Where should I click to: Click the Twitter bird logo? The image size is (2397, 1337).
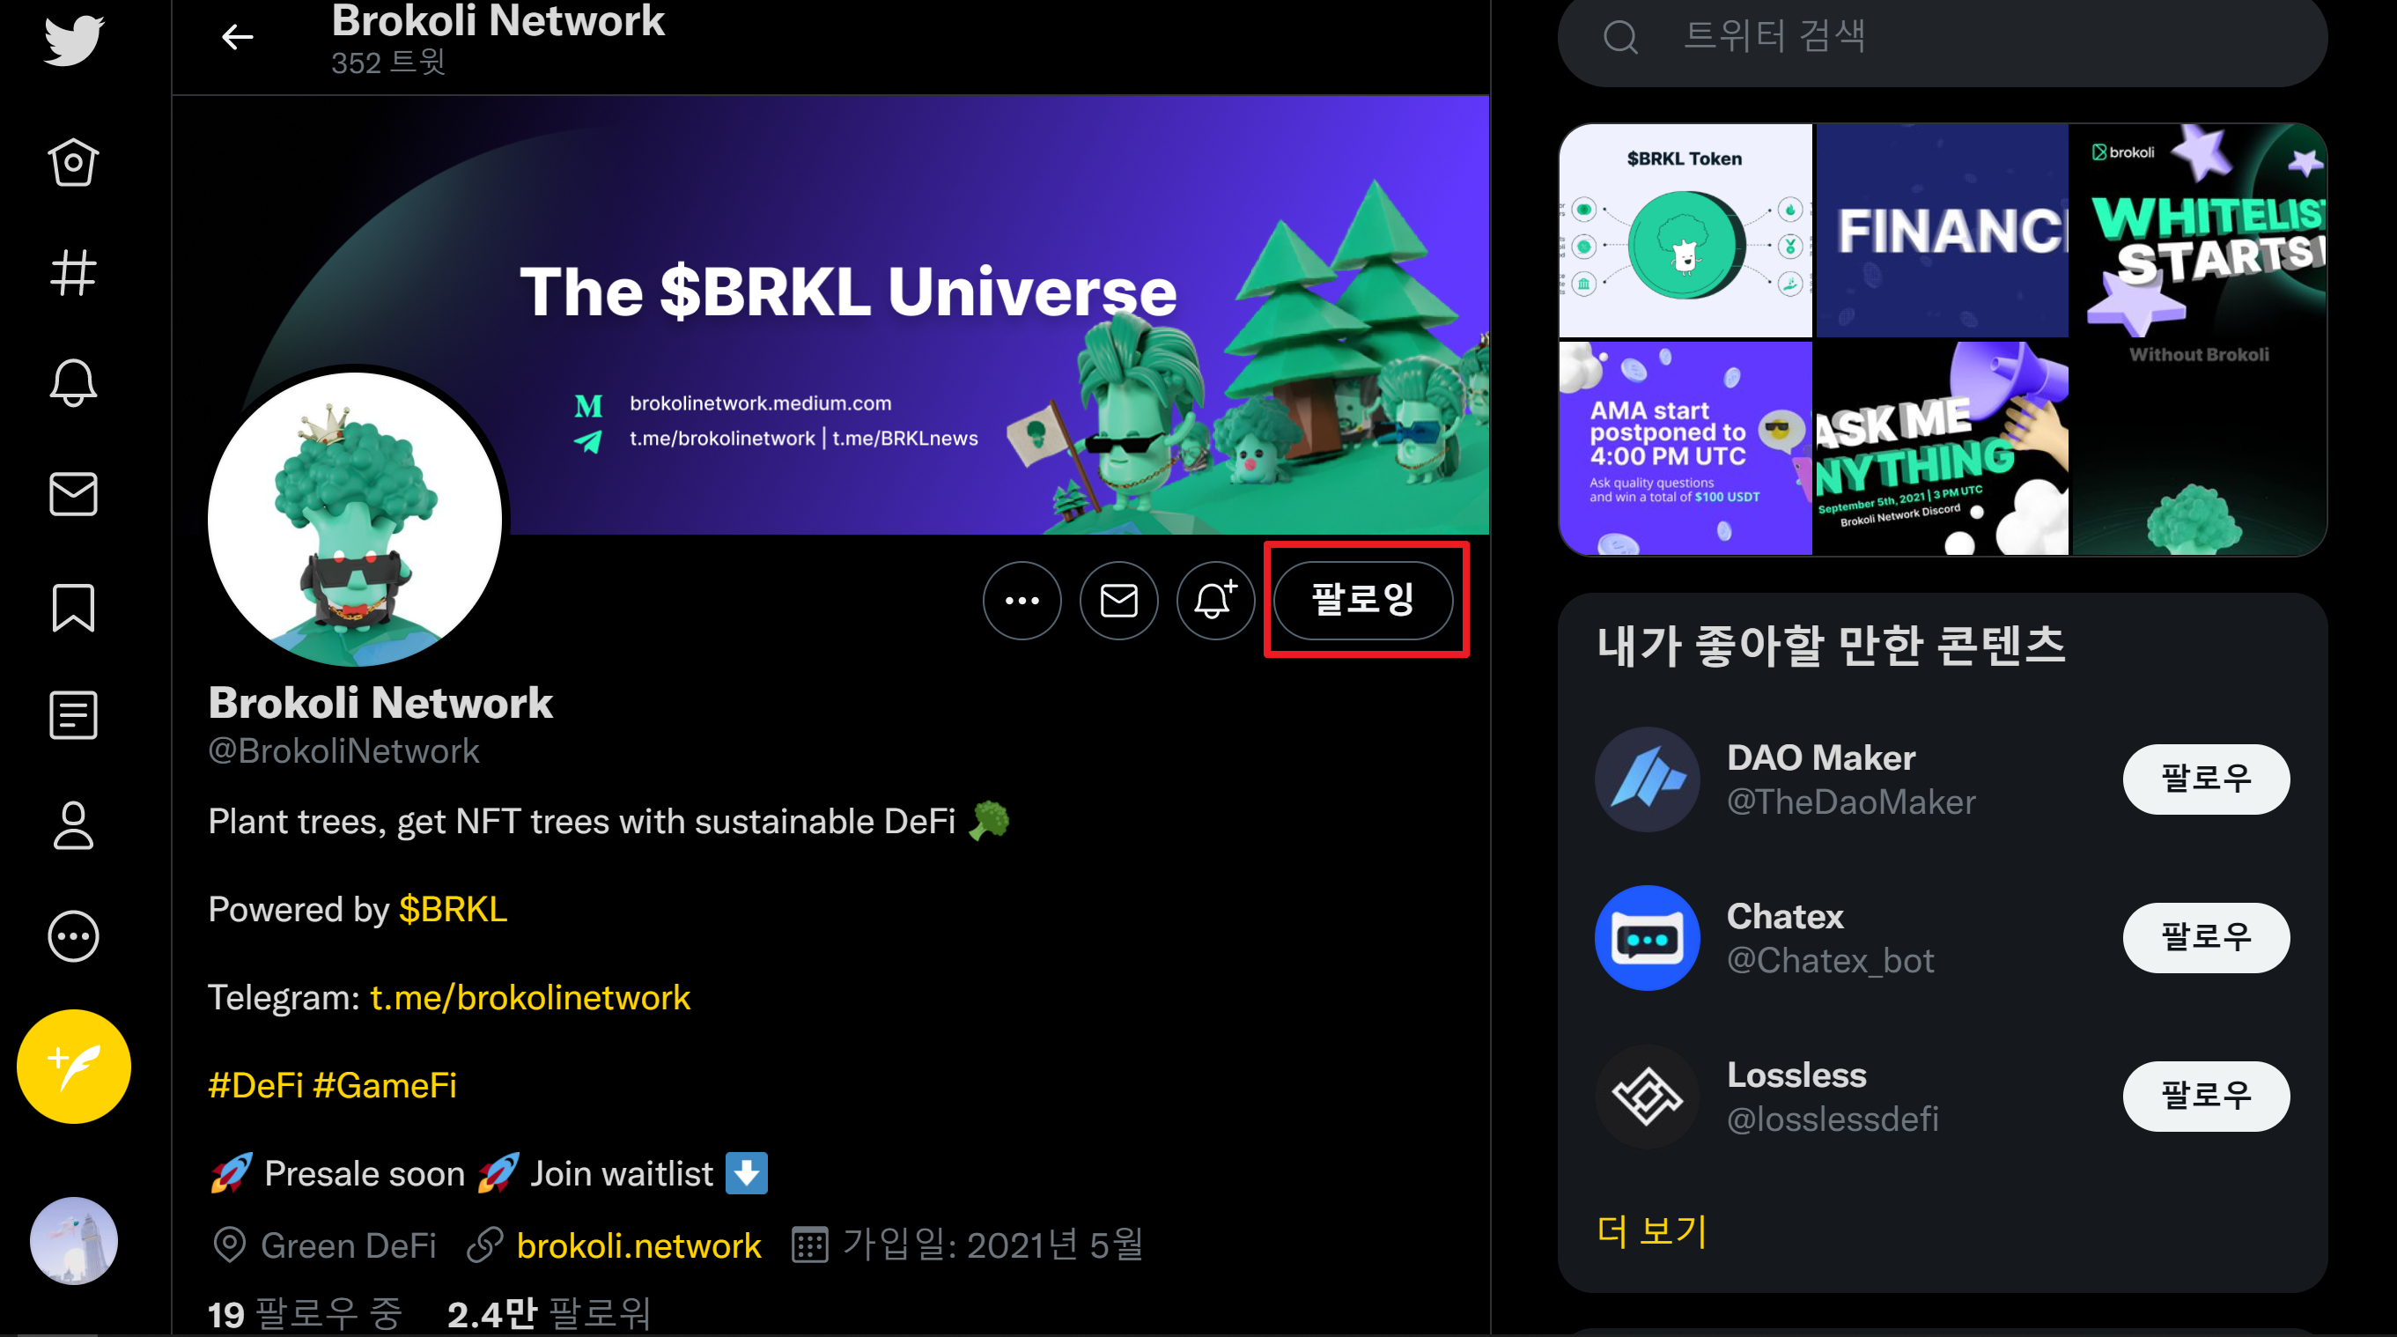(73, 39)
